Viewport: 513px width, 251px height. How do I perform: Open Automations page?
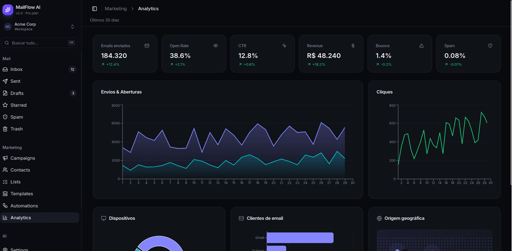[x=39, y=206]
